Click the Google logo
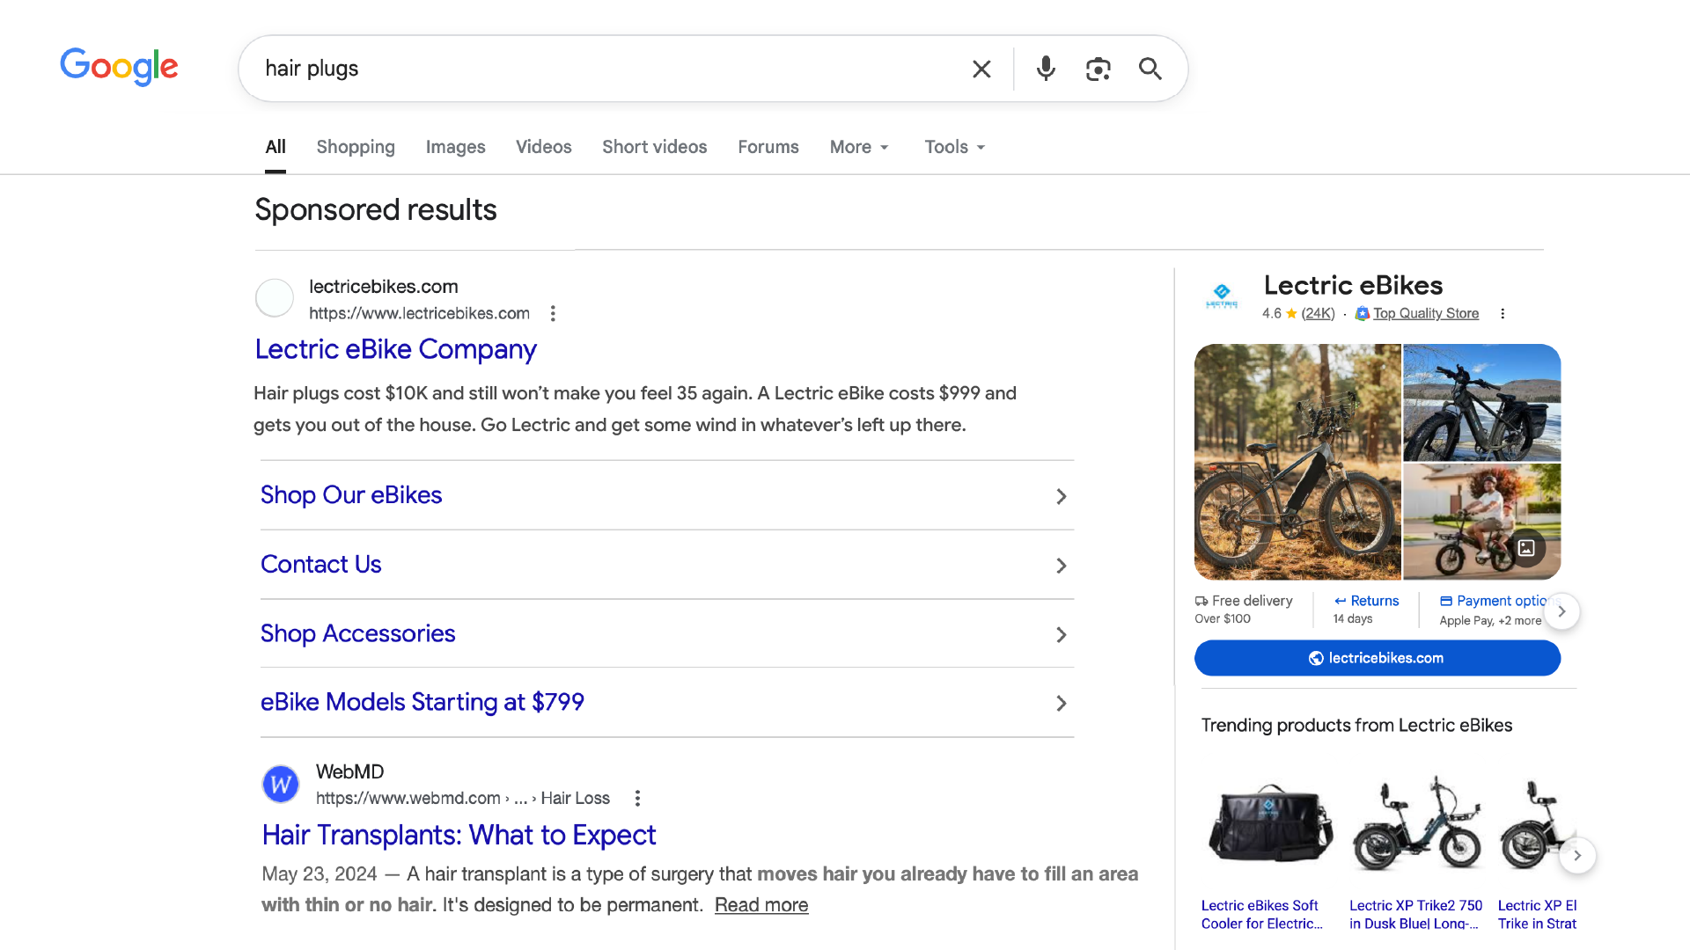The width and height of the screenshot is (1690, 950). coord(119,68)
